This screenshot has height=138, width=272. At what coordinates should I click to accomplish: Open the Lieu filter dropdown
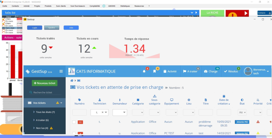click(189, 113)
